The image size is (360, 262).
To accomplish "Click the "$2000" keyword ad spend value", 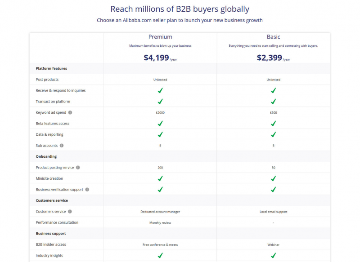I will (160, 113).
